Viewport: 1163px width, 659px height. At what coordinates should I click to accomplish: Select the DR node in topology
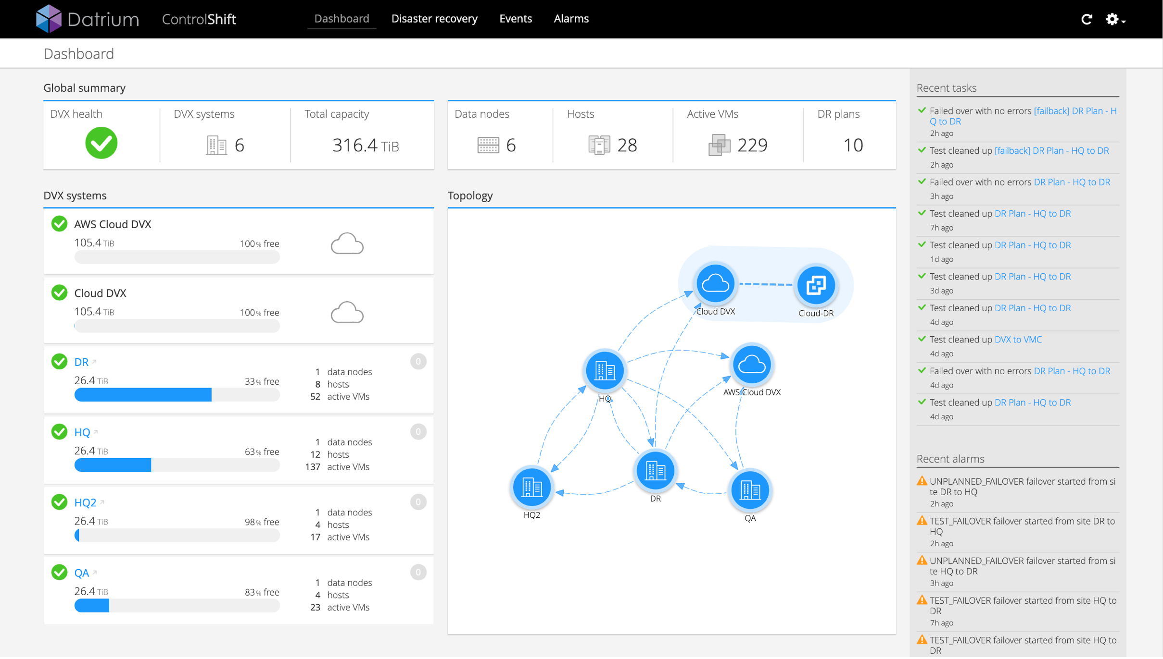[655, 471]
